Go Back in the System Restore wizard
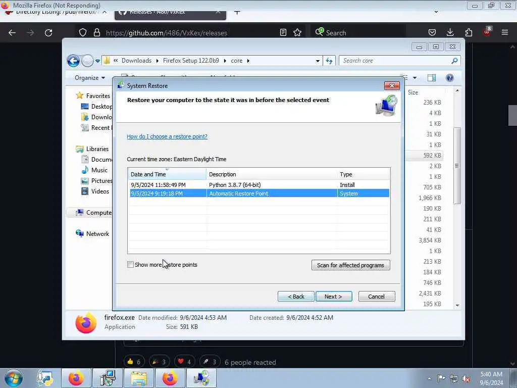 296,296
